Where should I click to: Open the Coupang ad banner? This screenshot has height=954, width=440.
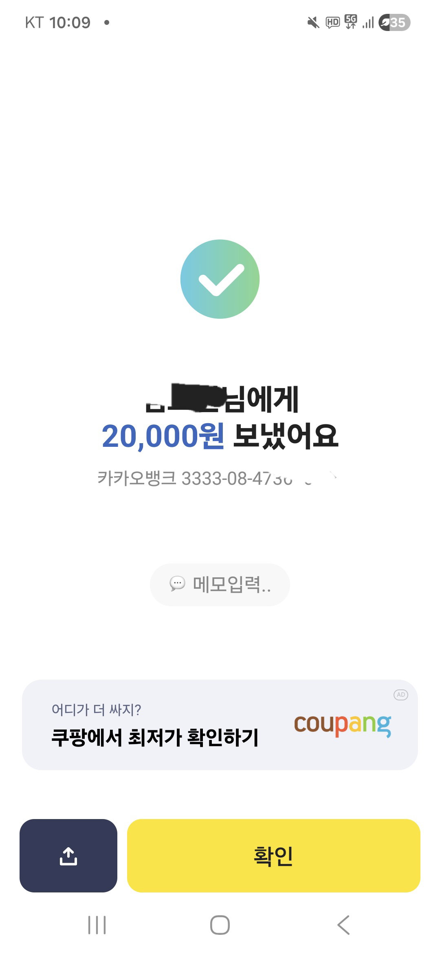pos(220,724)
